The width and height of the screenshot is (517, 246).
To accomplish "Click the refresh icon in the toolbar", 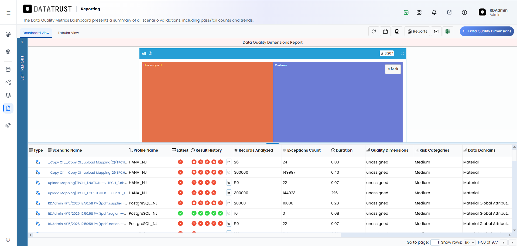I will click(374, 32).
